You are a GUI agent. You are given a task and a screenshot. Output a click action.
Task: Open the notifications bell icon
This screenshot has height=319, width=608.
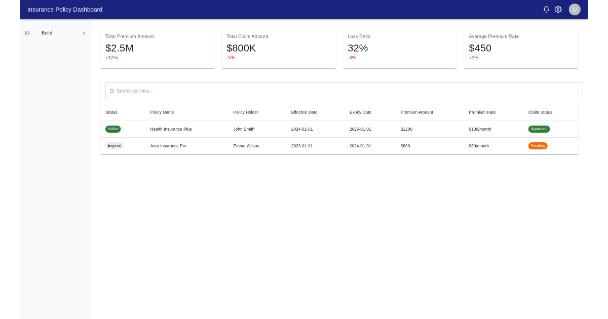tap(546, 10)
